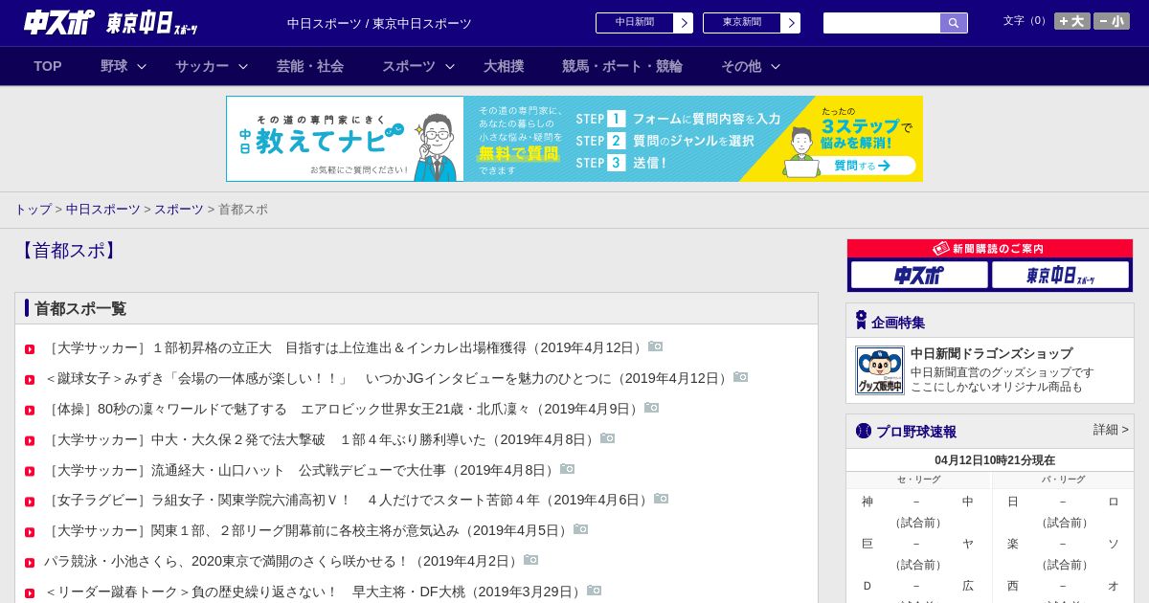Open the ドラゴンズショップ グッズ販売中 thumbnail
The height and width of the screenshot is (603, 1149).
(880, 370)
